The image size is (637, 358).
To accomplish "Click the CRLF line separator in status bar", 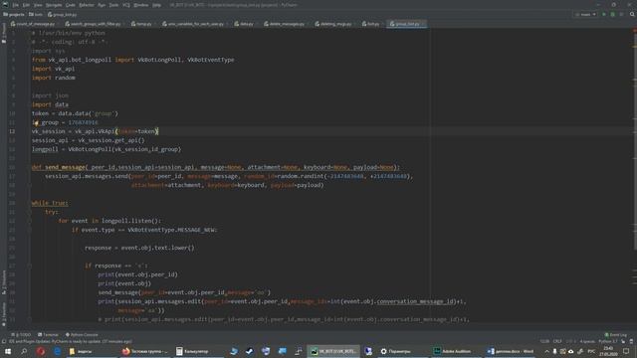I will [557, 341].
